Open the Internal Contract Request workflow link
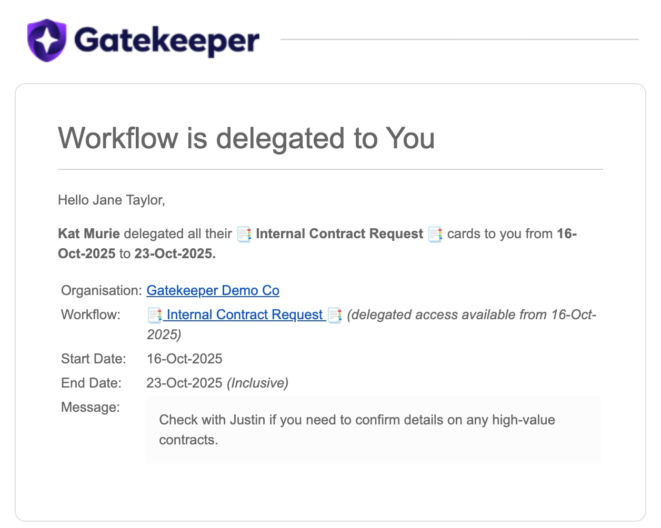The width and height of the screenshot is (661, 528). pos(244,314)
